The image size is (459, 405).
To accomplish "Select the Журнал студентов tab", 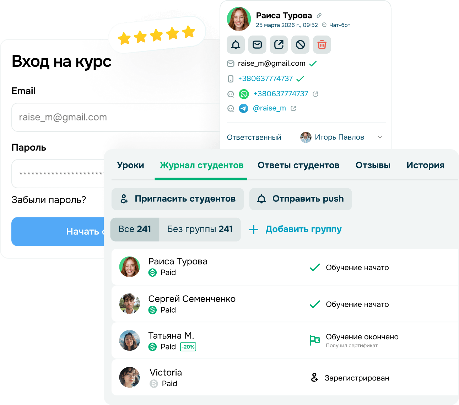I will point(201,165).
